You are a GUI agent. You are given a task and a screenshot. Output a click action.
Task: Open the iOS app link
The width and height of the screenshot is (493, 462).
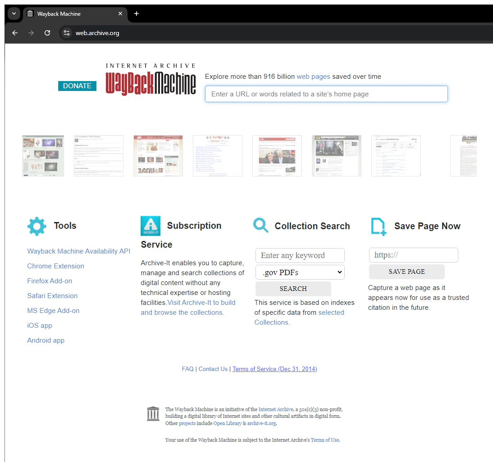tap(40, 326)
